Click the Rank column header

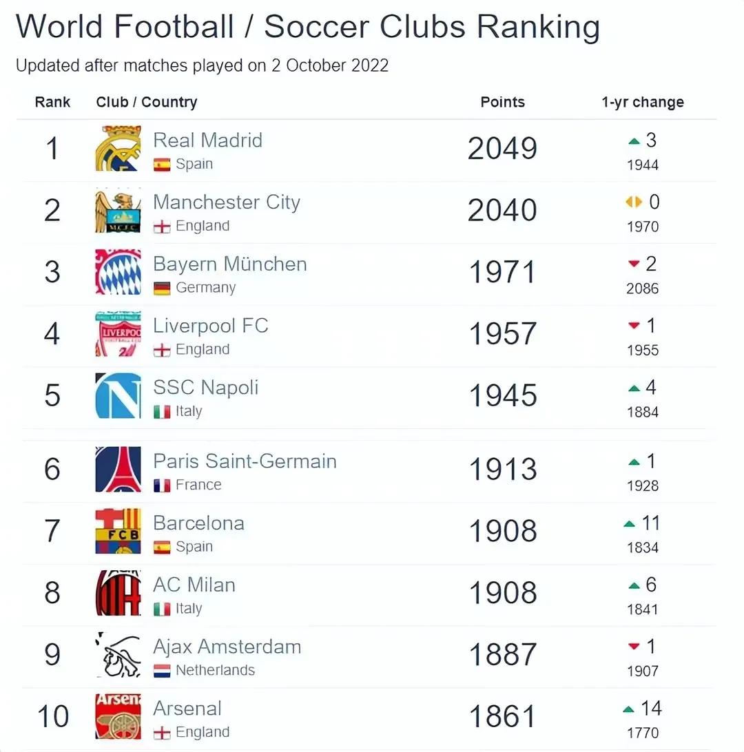click(52, 102)
